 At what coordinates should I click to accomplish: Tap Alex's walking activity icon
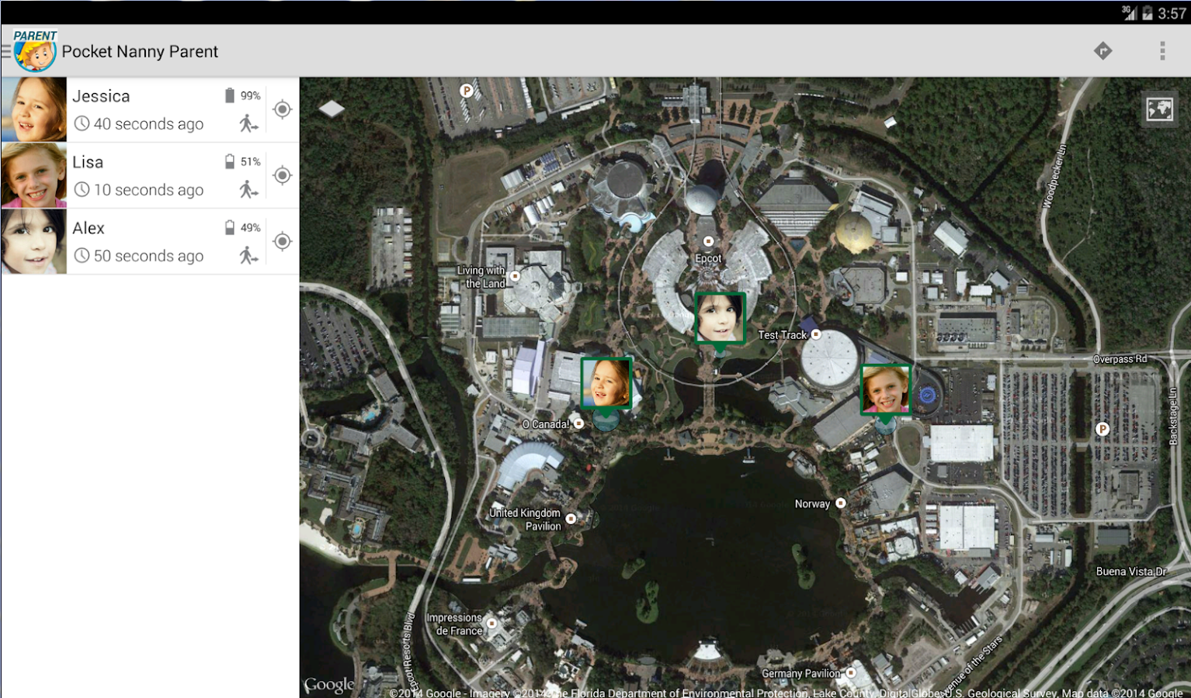(x=248, y=255)
